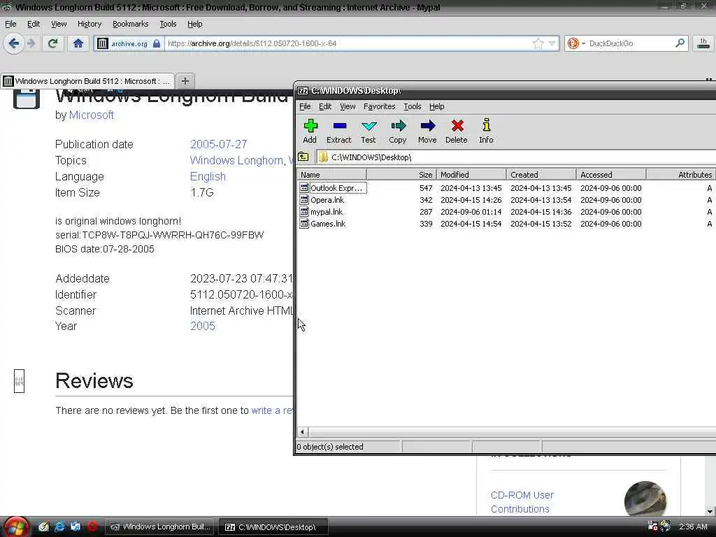Open a new browser tab

click(x=185, y=81)
